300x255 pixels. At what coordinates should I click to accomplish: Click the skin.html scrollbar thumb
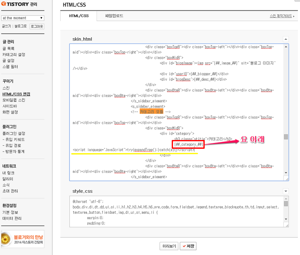286,137
